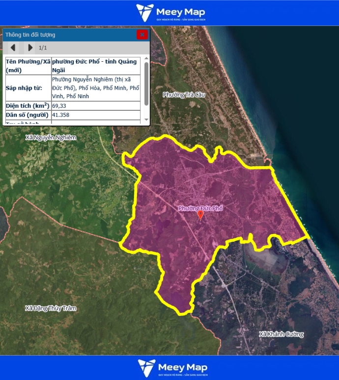The width and height of the screenshot is (339, 380).
Task: Click the Phường Đức Phổ map label
Action: point(200,208)
